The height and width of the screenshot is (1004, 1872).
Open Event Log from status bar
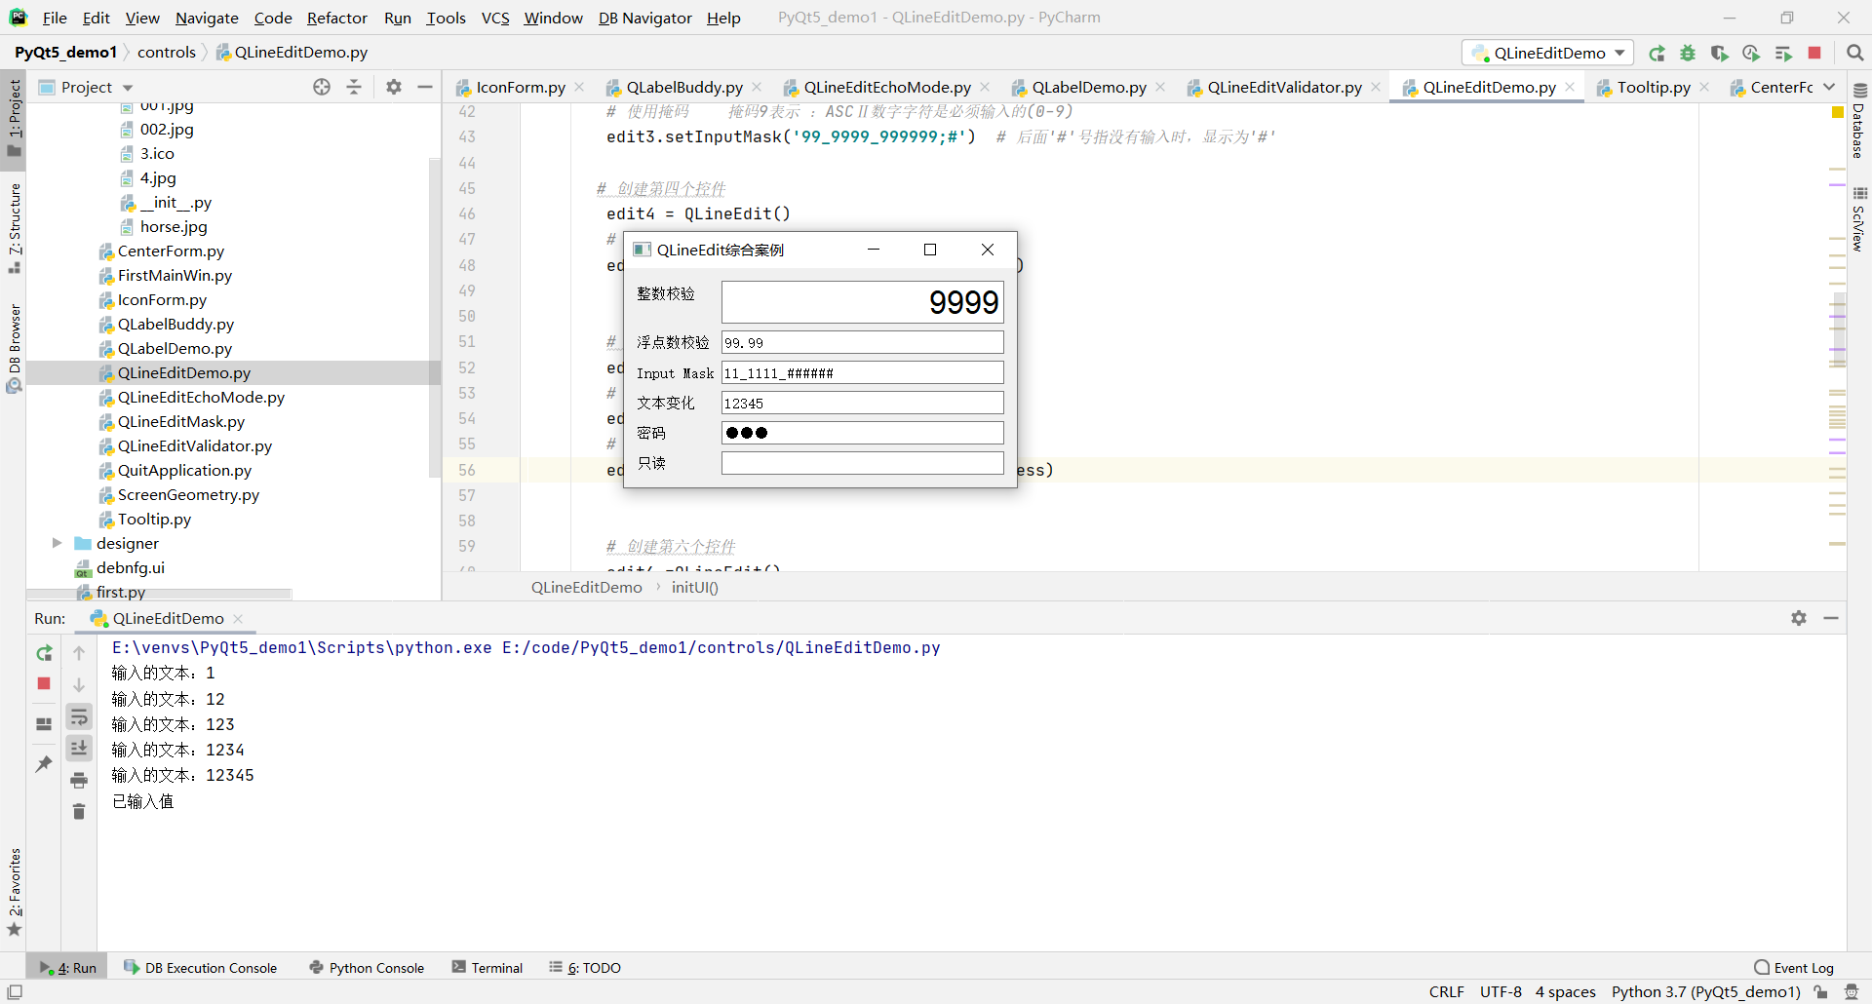[x=1794, y=968]
